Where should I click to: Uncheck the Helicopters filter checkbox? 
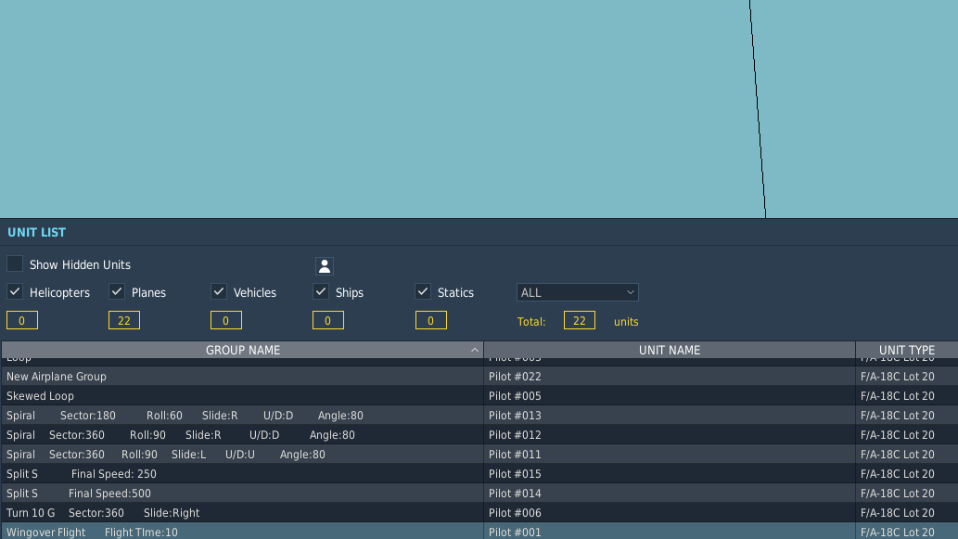15,291
